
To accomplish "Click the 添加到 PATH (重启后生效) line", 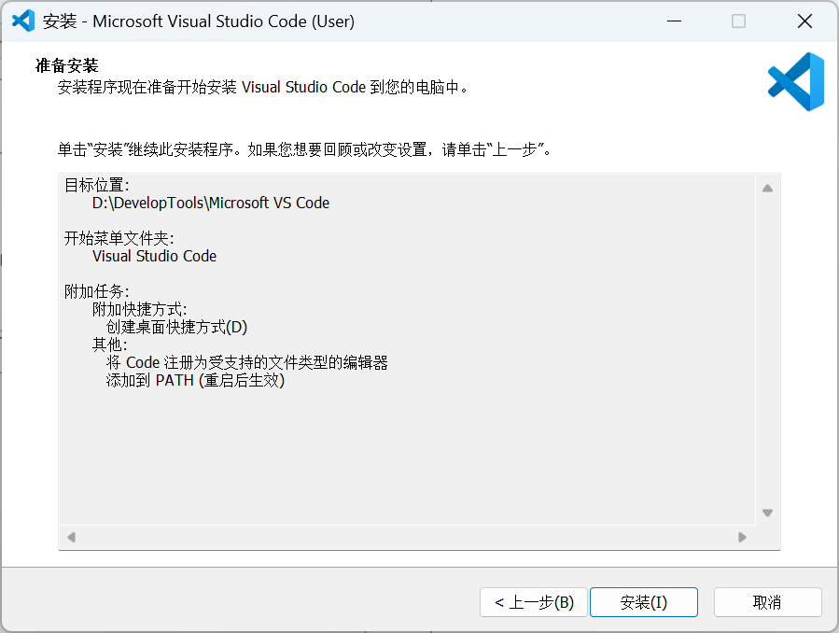I will point(195,380).
